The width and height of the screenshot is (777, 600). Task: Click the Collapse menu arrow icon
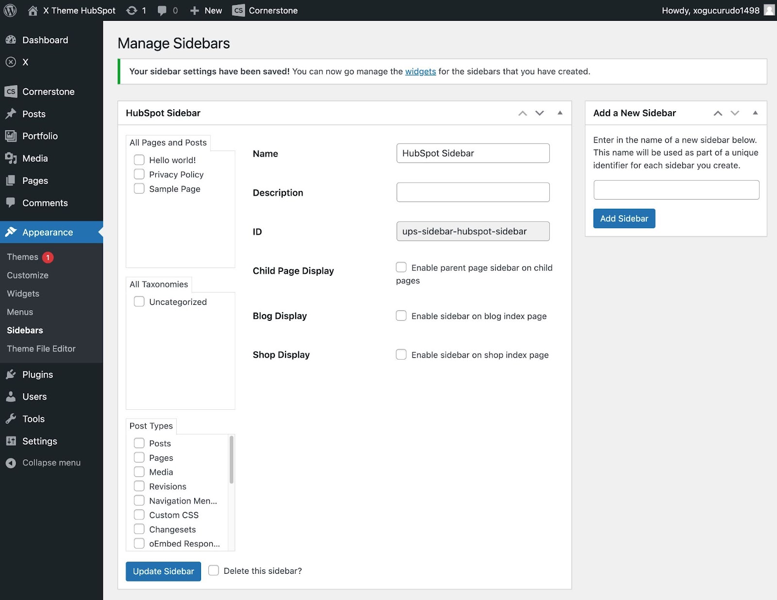pyautogui.click(x=11, y=463)
